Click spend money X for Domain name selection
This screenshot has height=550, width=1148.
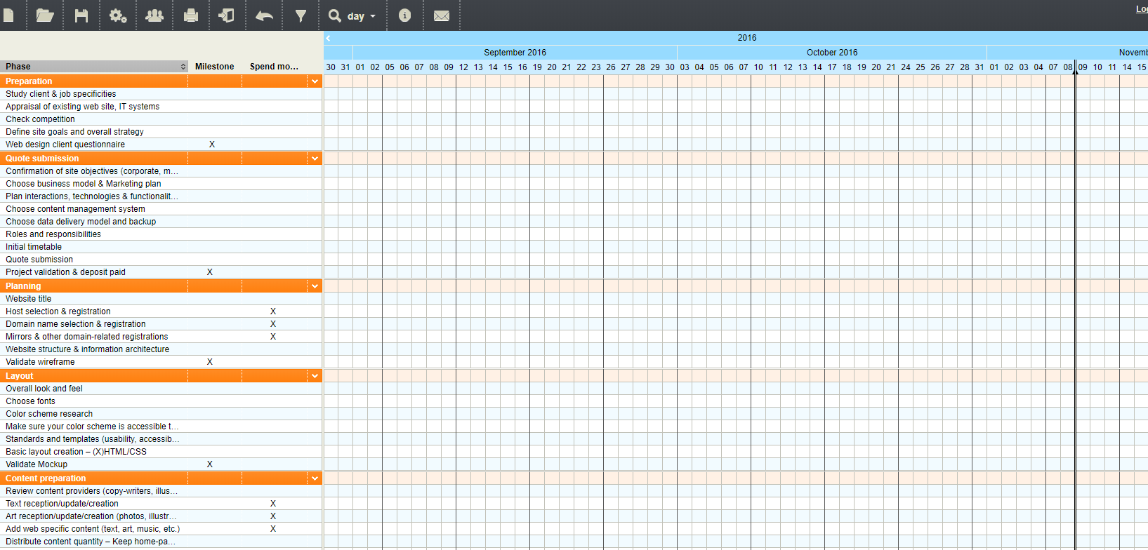(x=273, y=324)
